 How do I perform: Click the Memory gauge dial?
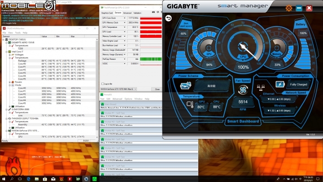click(x=276, y=48)
